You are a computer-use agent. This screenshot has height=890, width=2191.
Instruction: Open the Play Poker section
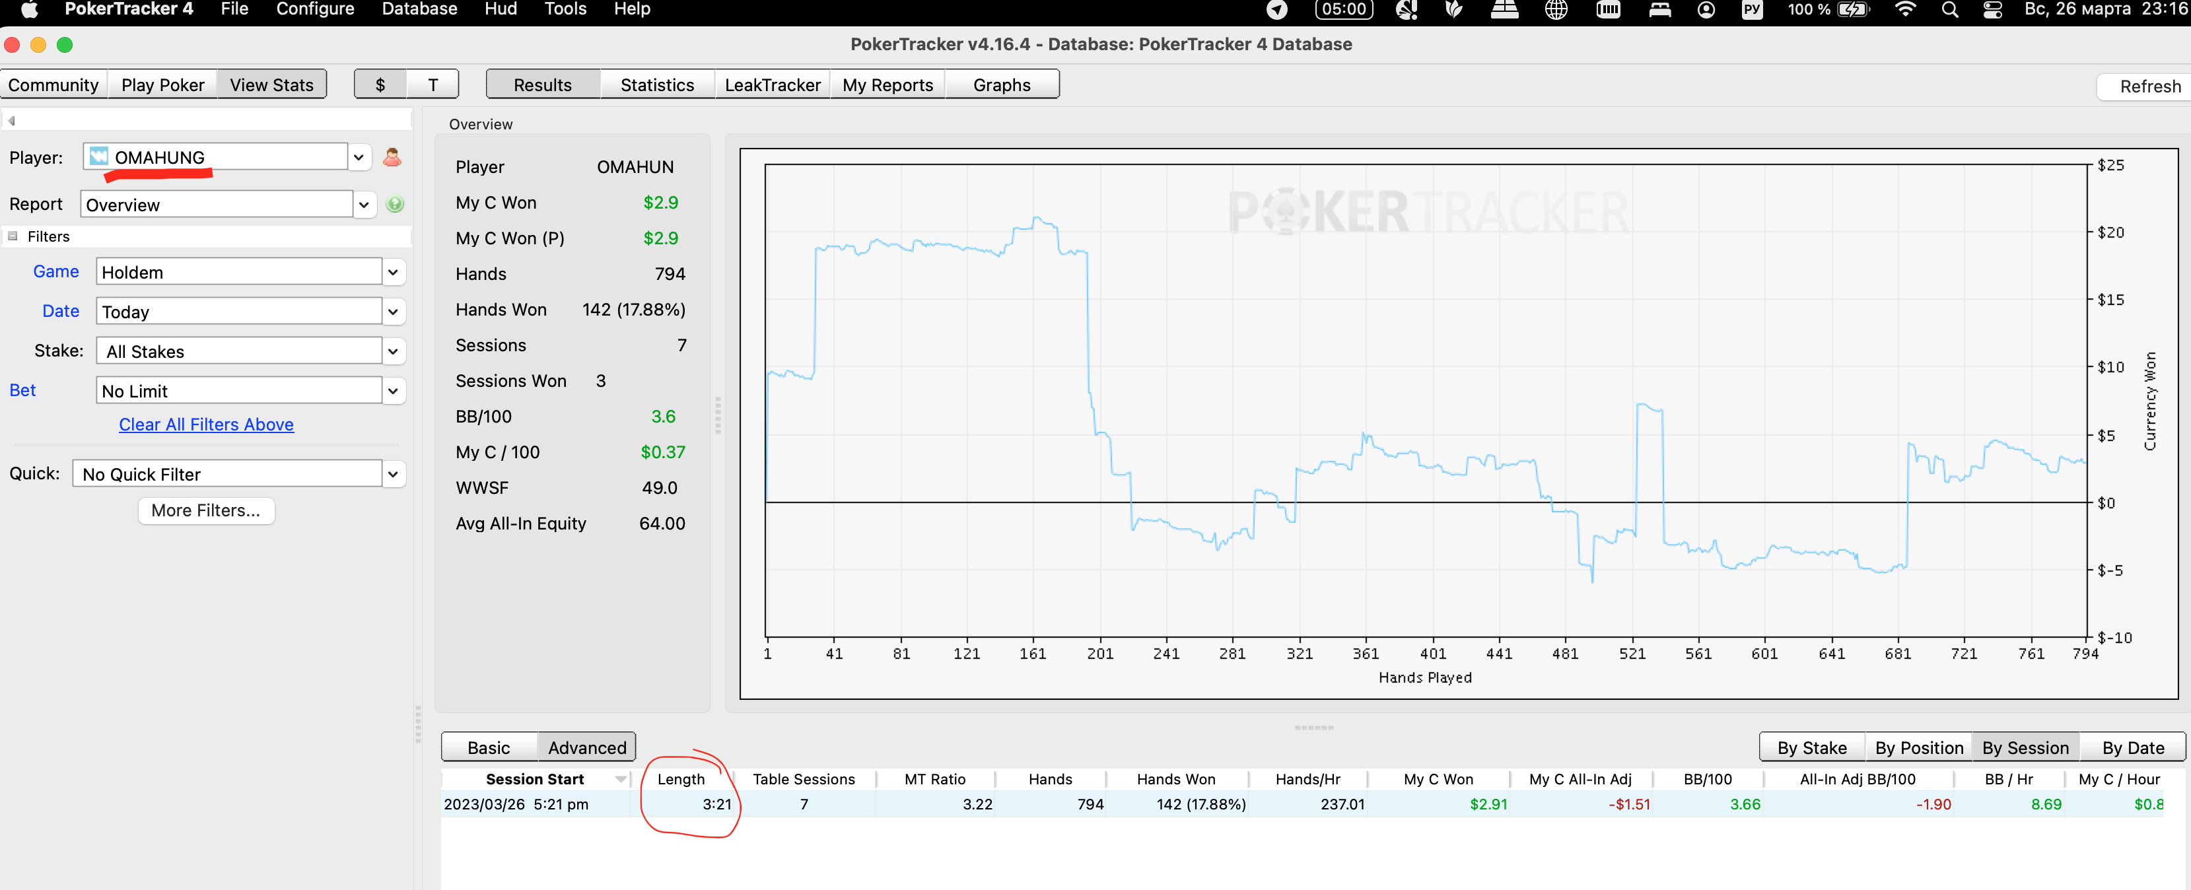[162, 84]
